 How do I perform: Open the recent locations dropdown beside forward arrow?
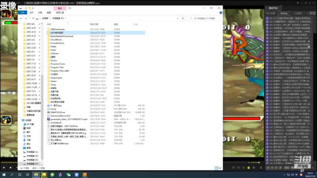point(29,18)
